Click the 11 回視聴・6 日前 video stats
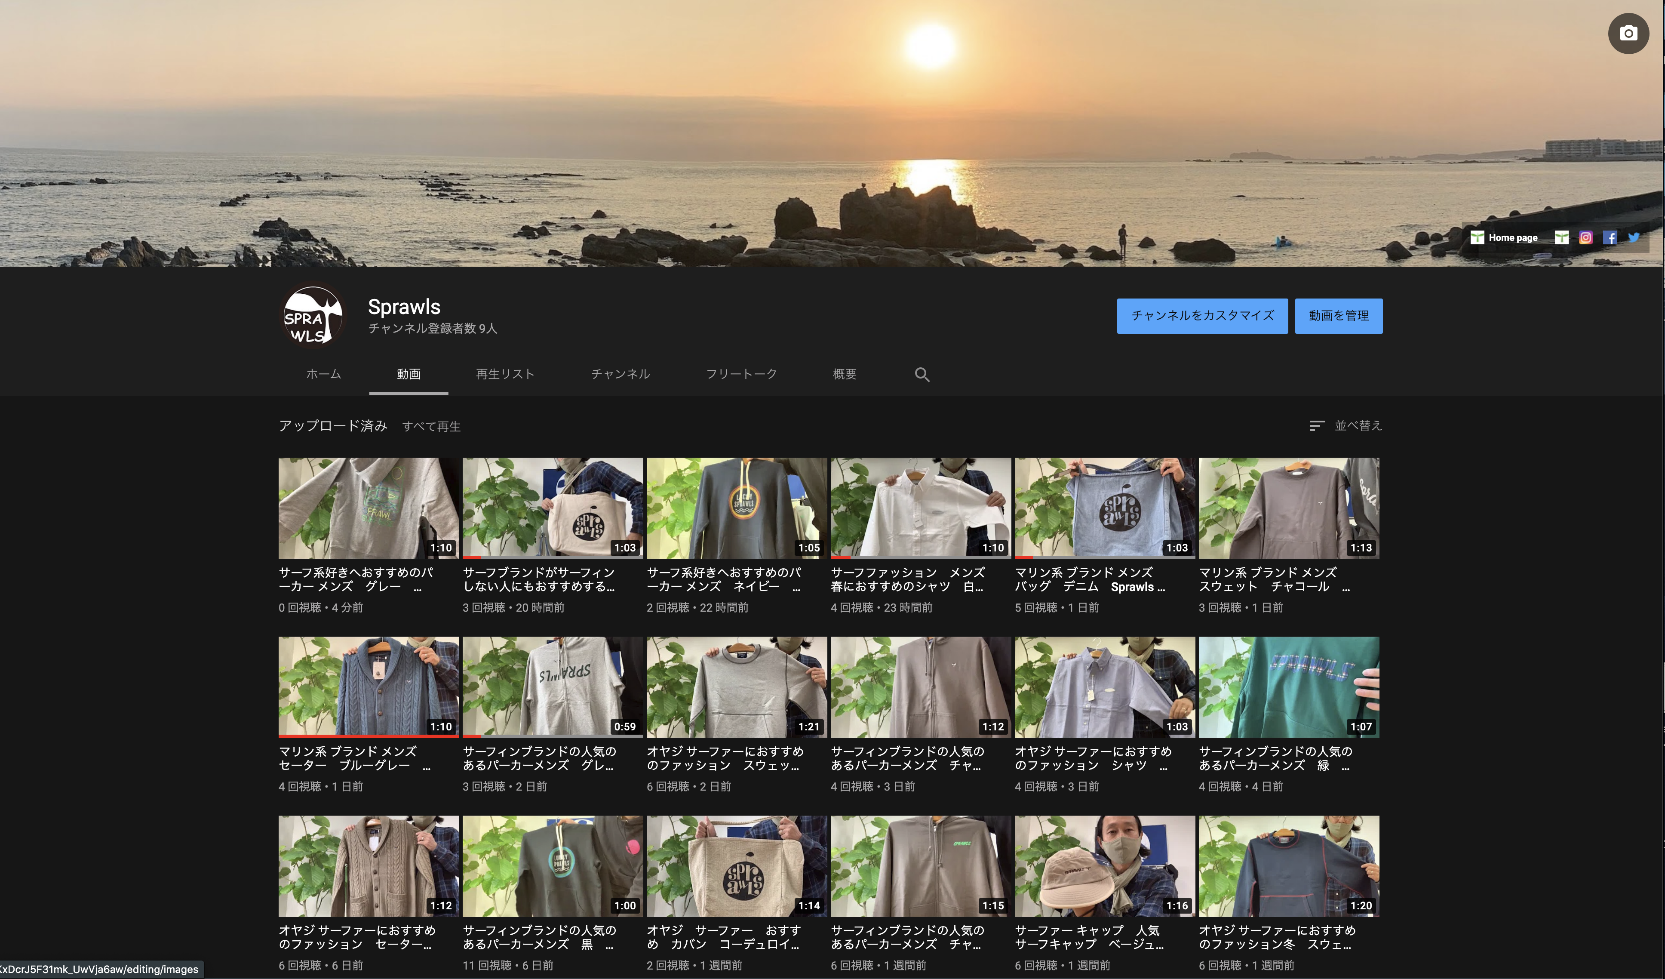This screenshot has height=979, width=1665. click(x=507, y=966)
